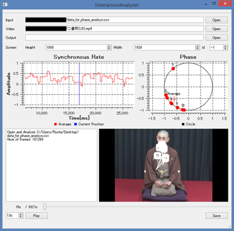Image resolution: width=234 pixels, height=231 pixels.
Task: Open the Input file browser
Action: click(217, 20)
